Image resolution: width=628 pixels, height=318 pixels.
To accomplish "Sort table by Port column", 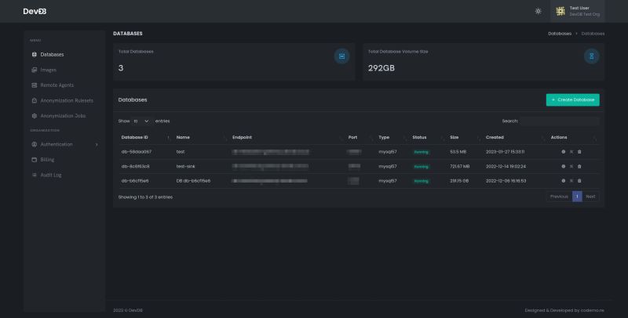I will click(x=360, y=137).
